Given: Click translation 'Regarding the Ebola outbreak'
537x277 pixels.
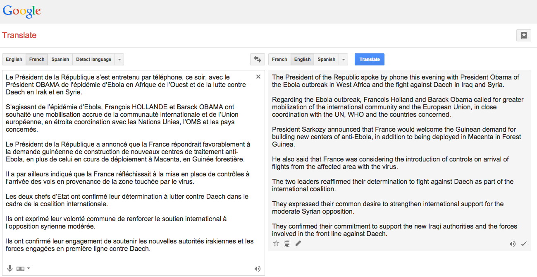Looking at the screenshot, I should click(398, 107).
